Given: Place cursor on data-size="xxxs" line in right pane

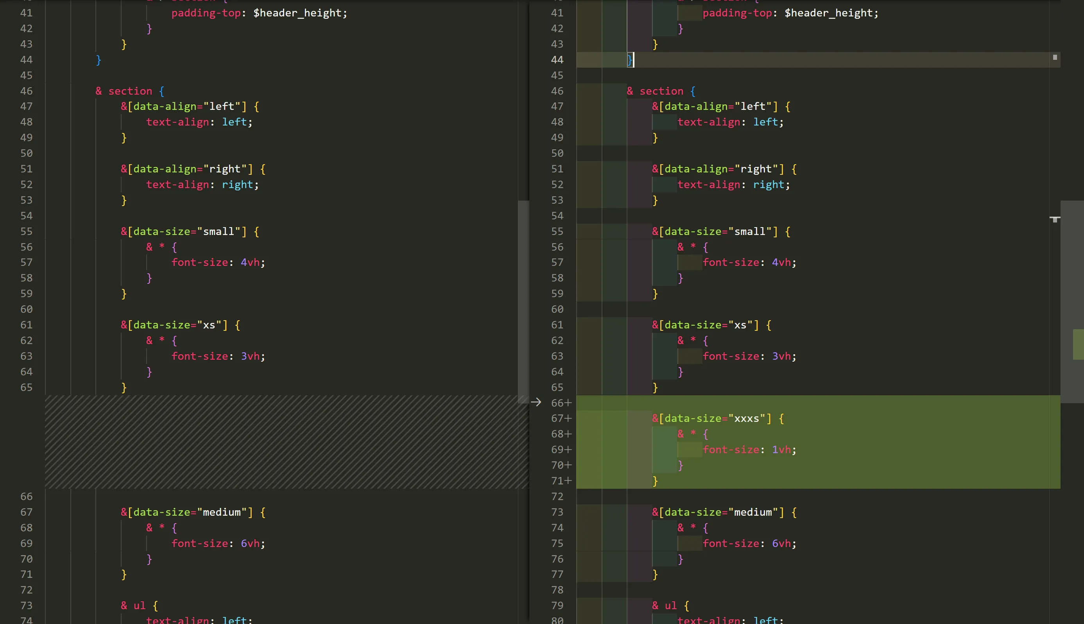Looking at the screenshot, I should click(x=711, y=419).
